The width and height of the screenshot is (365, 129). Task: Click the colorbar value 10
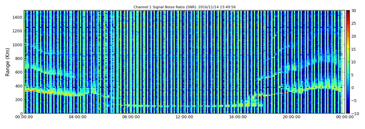tap(354, 62)
